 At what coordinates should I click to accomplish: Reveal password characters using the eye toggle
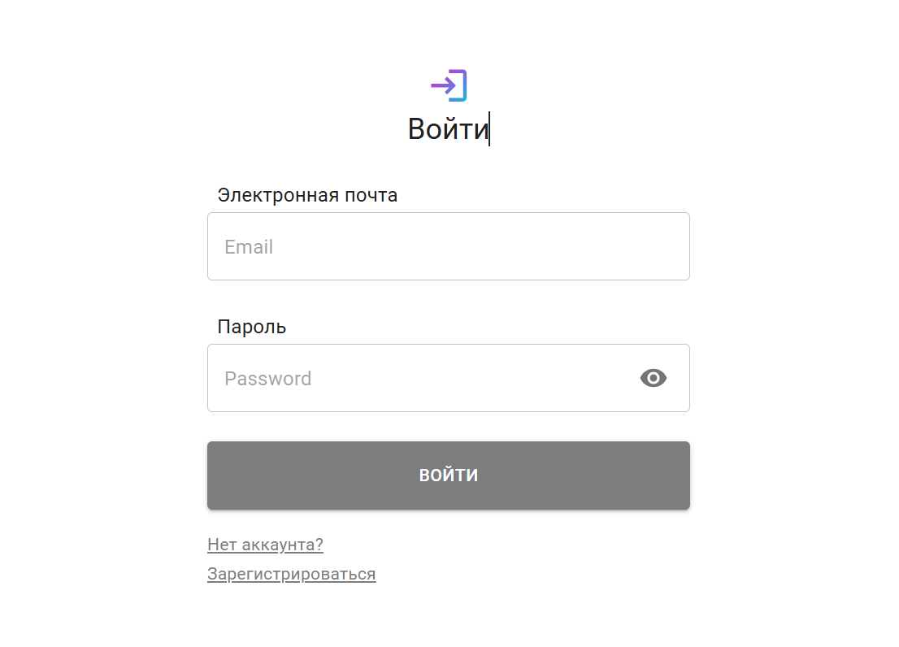click(654, 378)
